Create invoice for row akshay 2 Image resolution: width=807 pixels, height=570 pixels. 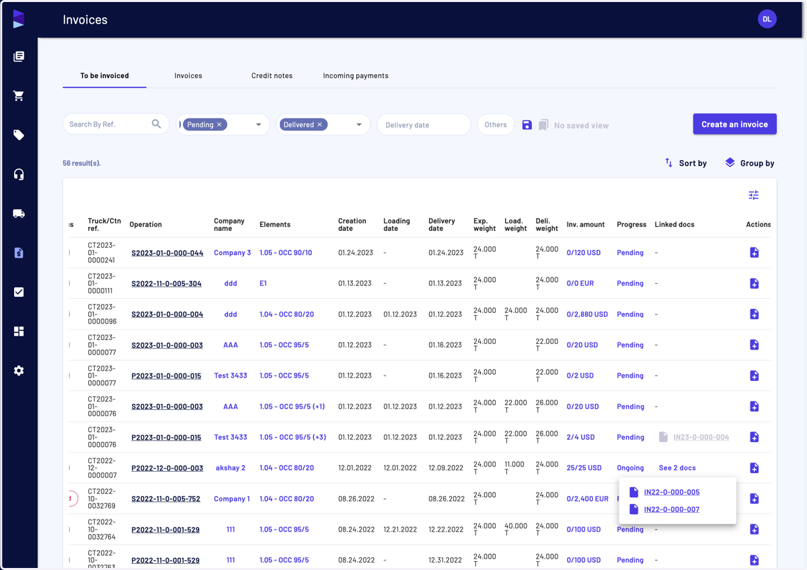click(755, 468)
